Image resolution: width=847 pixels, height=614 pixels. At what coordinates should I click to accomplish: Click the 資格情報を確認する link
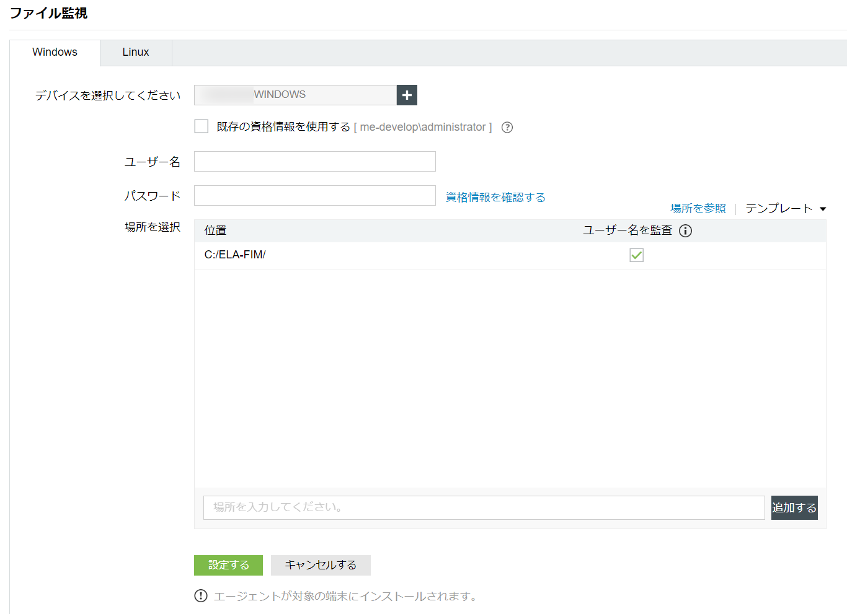pos(495,197)
